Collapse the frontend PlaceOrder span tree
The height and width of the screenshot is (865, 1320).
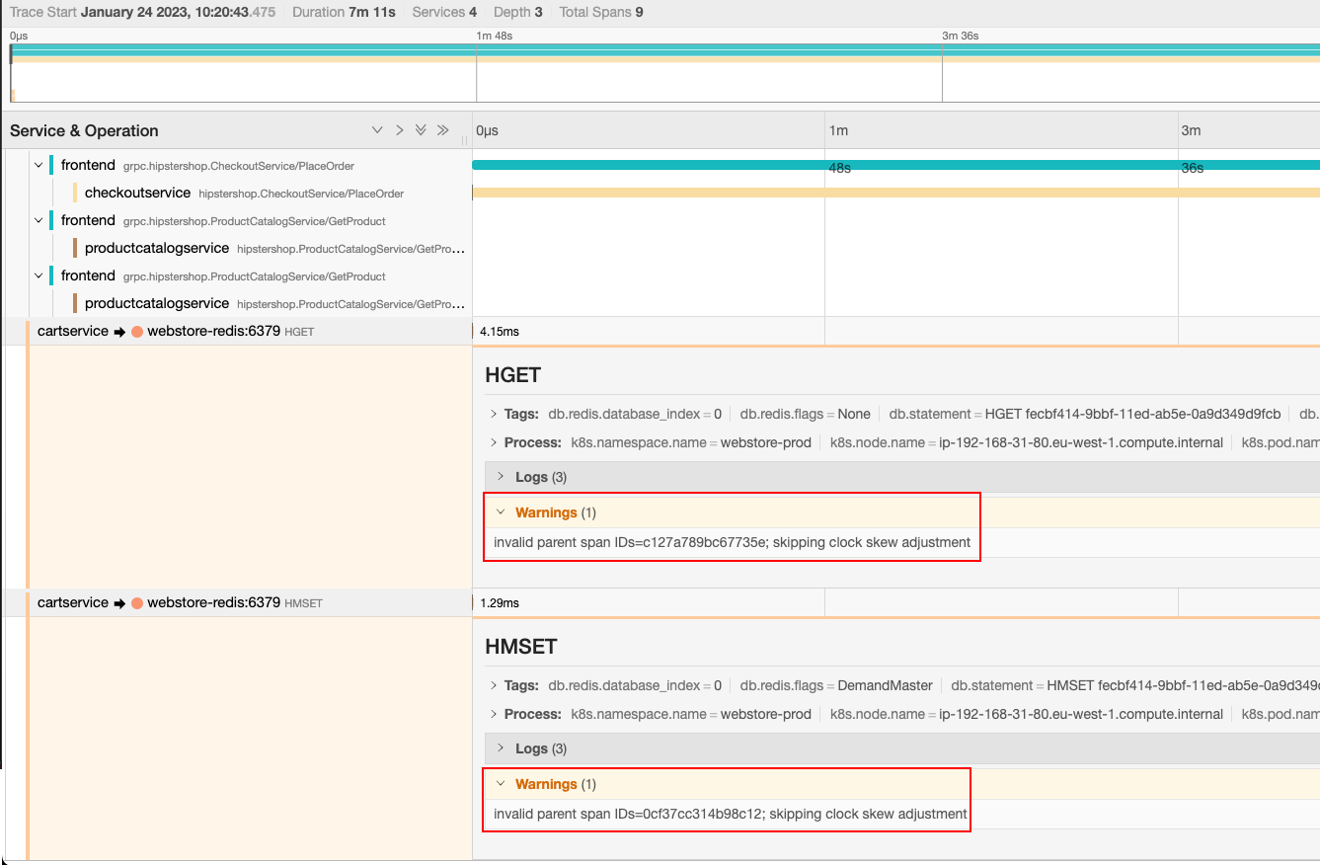point(39,165)
